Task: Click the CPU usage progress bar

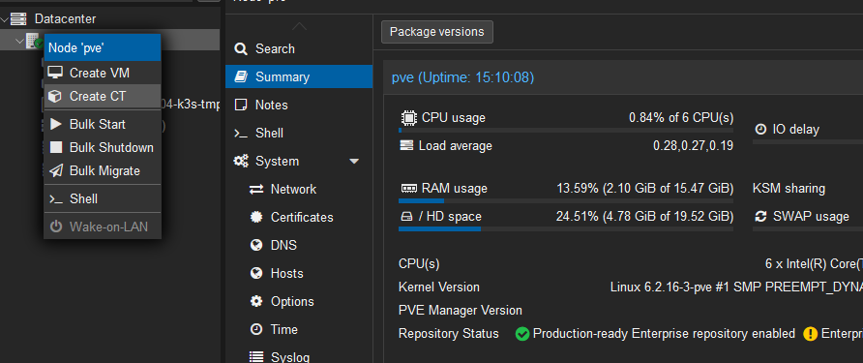Action: pos(566,130)
